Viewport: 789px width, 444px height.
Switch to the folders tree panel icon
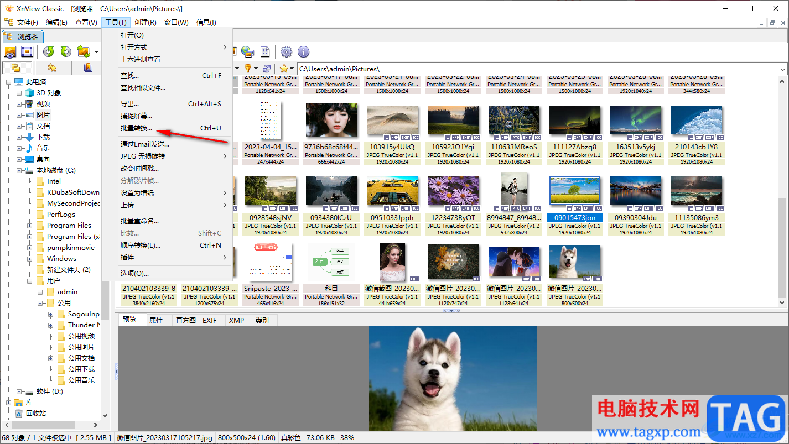16,67
